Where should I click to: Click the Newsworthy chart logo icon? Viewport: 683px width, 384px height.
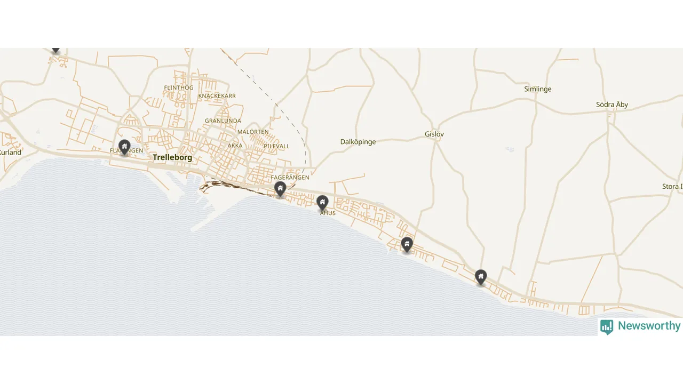(607, 327)
